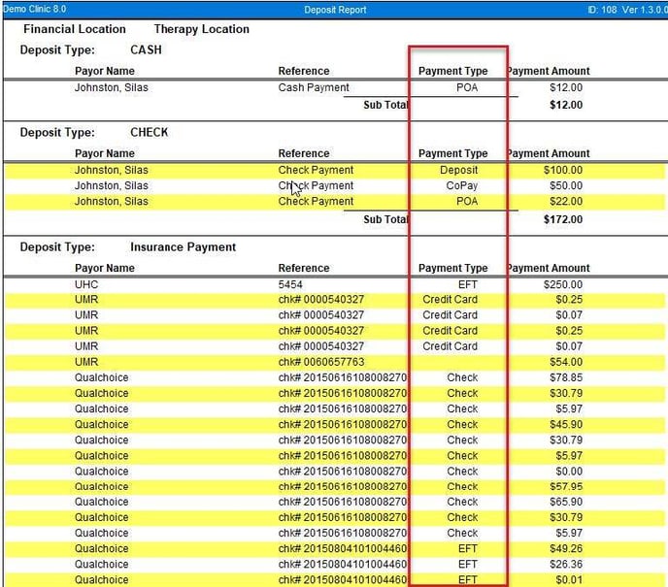
Task: Click the UHC payor name
Action: tap(86, 284)
